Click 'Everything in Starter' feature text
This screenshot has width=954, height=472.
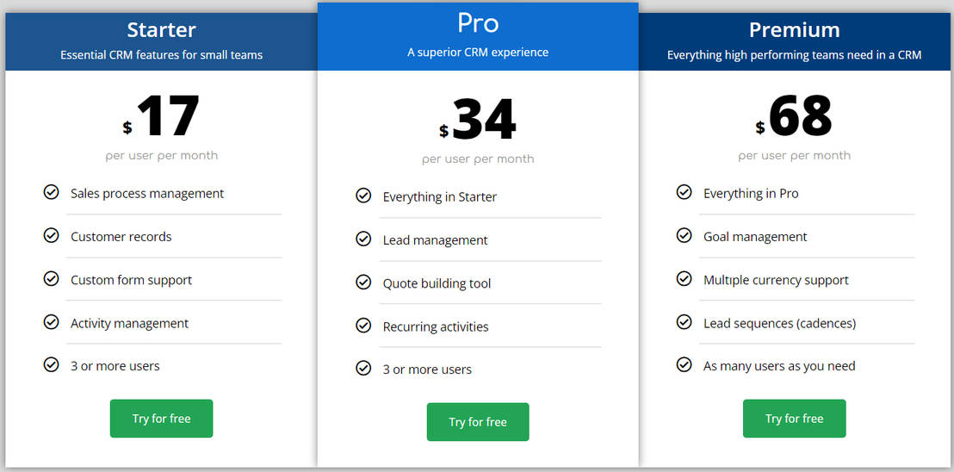pos(440,197)
